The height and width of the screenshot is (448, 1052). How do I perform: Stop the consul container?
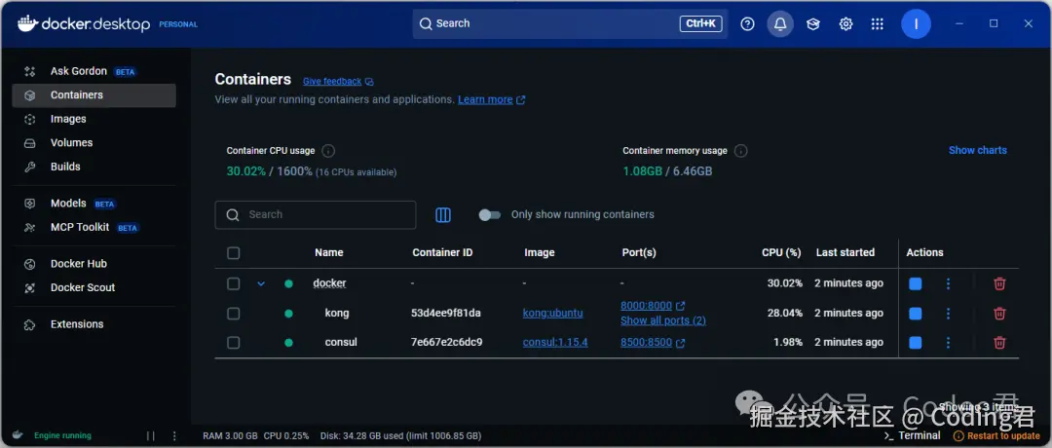coord(915,343)
